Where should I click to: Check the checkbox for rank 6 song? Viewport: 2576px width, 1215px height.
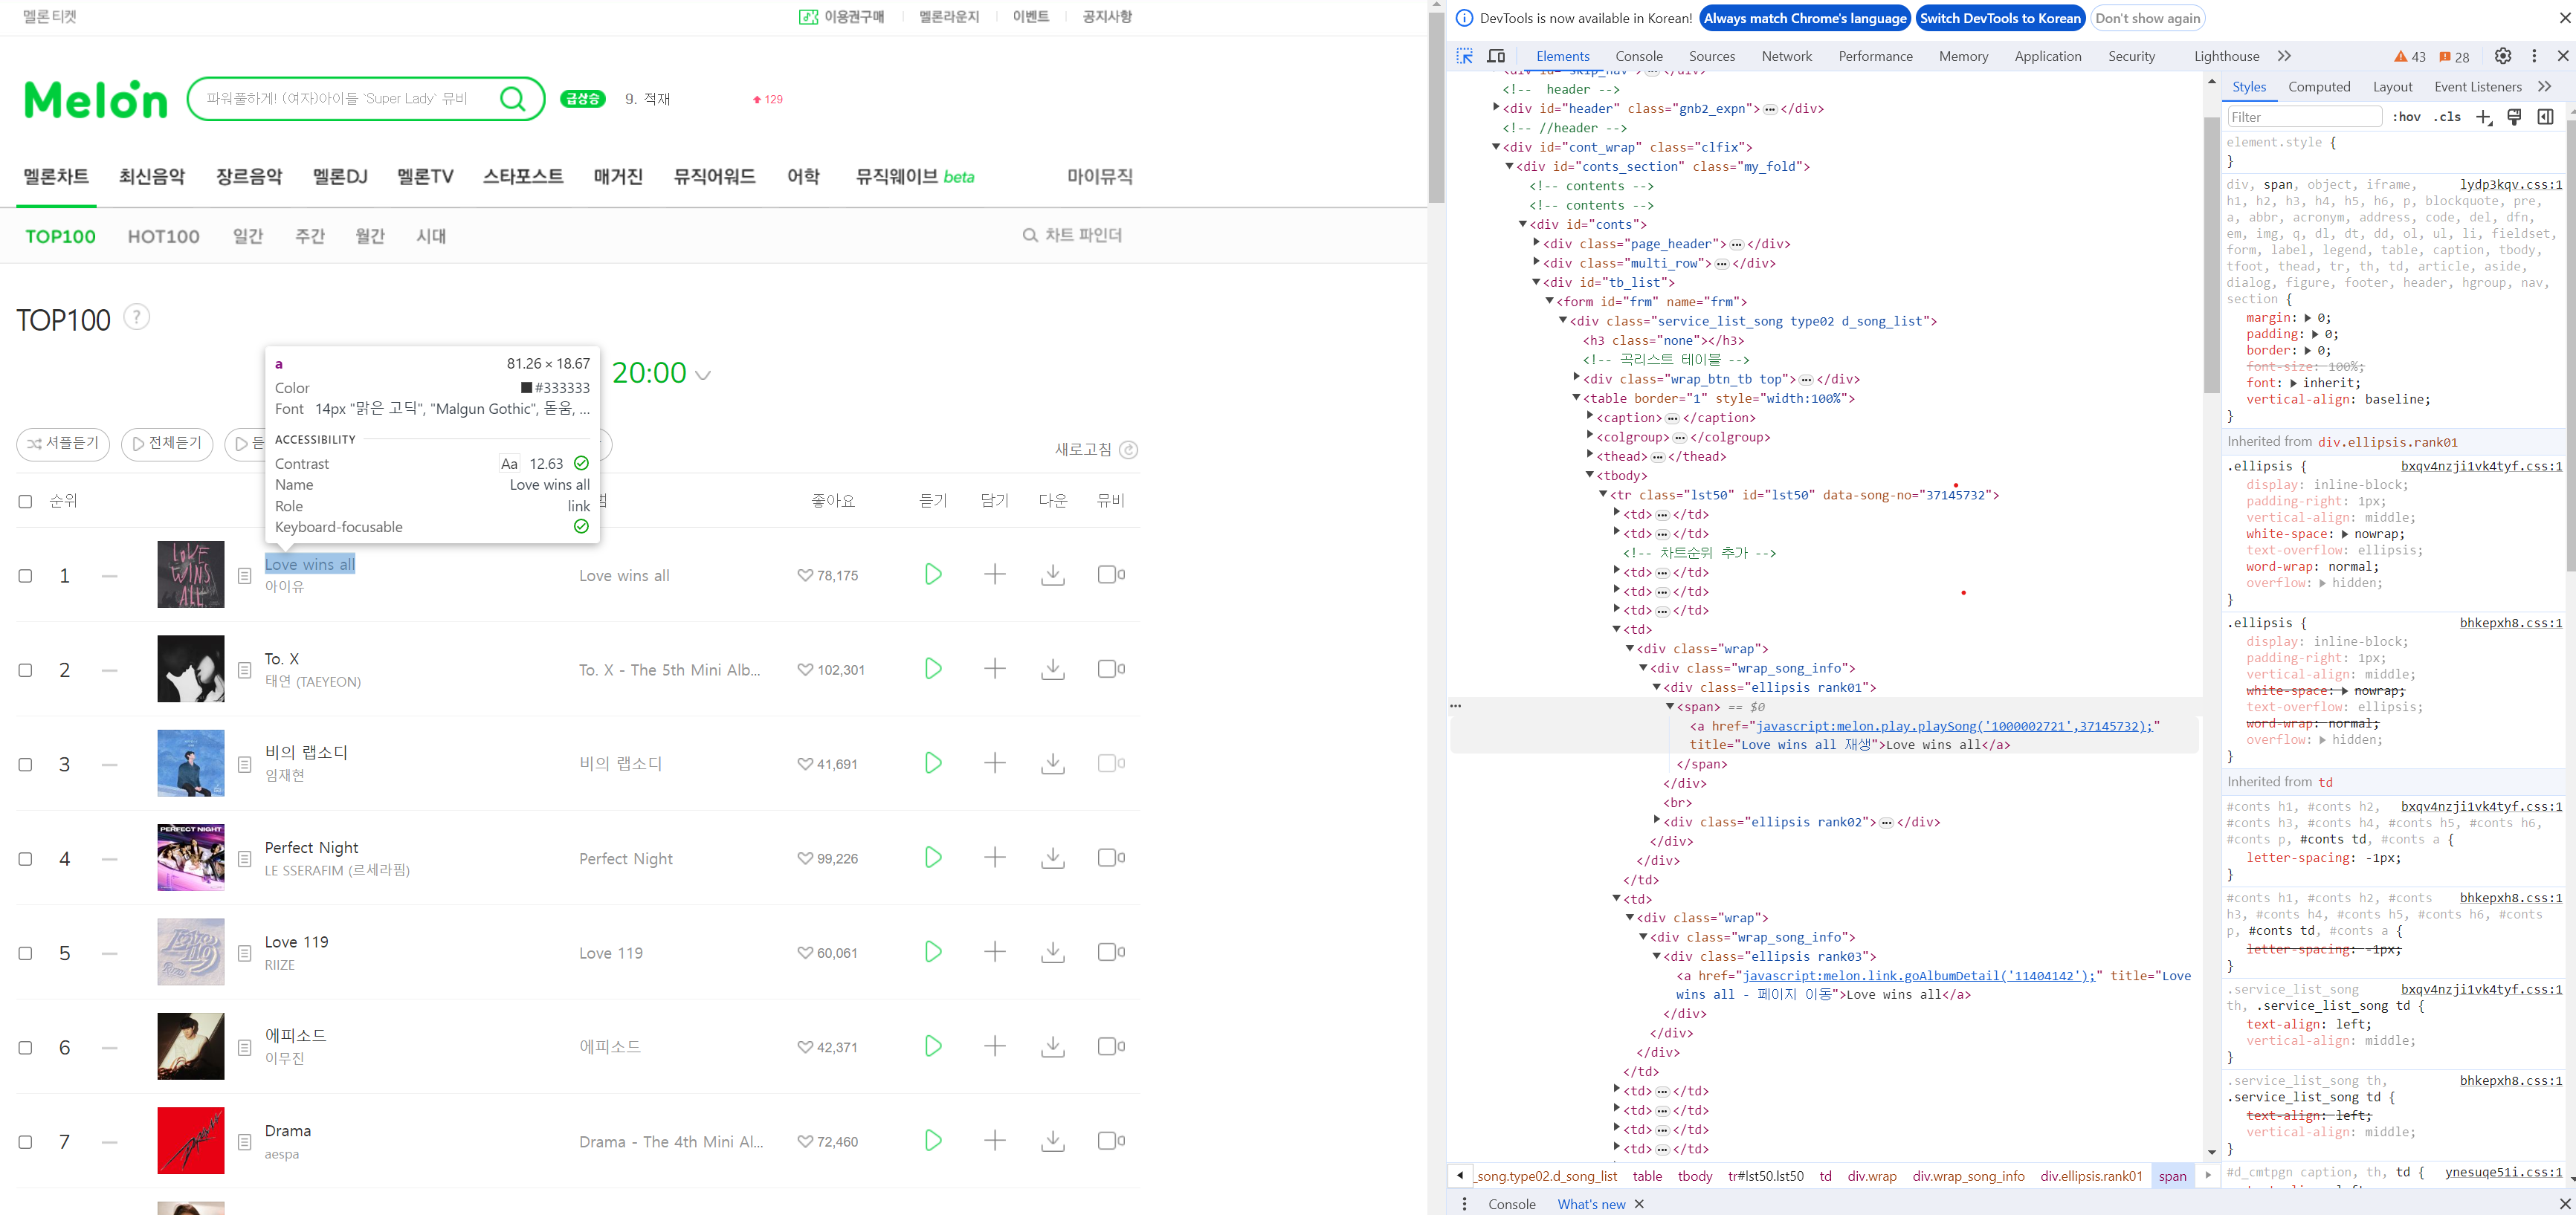[x=26, y=1047]
